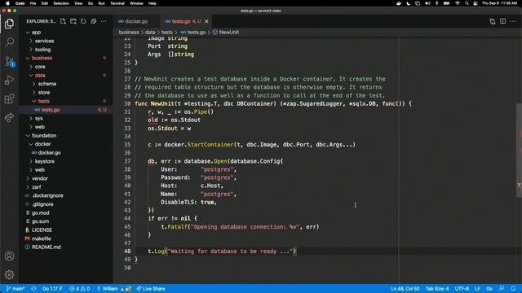Expand the services folder
Screen dimensions: 522x293
[66, 41]
